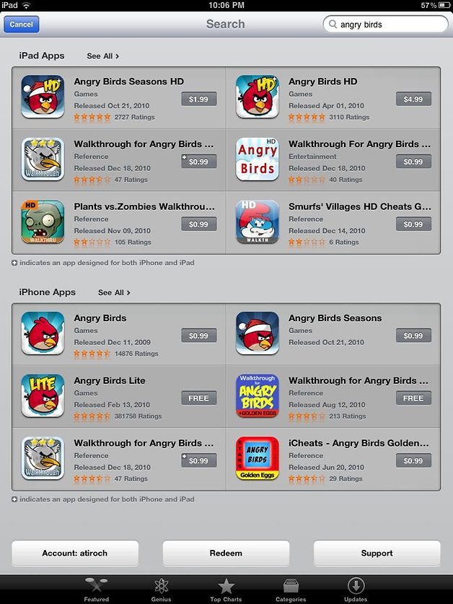Focus the angry birds search field
This screenshot has width=453, height=604.
[x=386, y=25]
